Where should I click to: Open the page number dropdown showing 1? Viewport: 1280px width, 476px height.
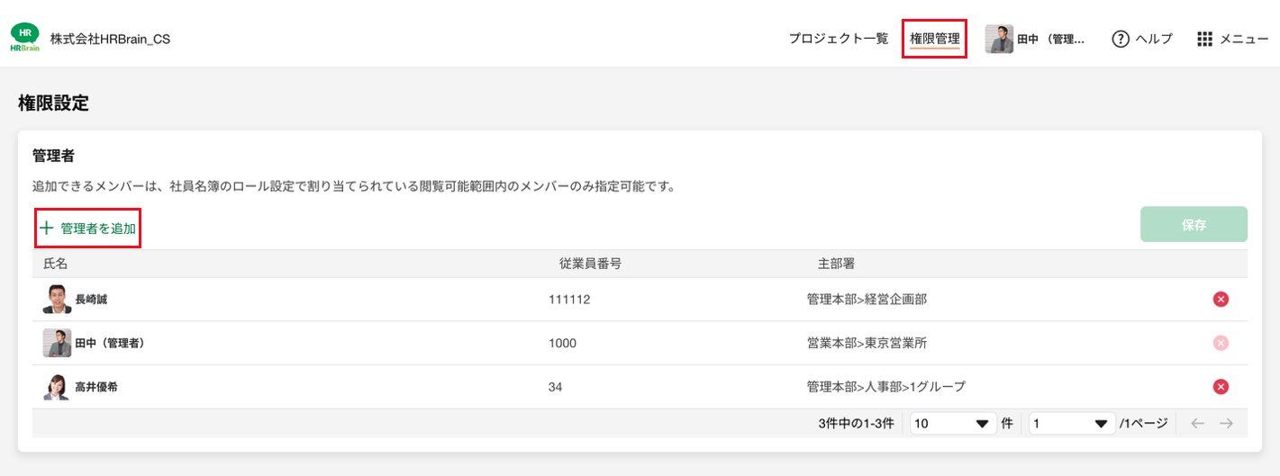point(1071,424)
